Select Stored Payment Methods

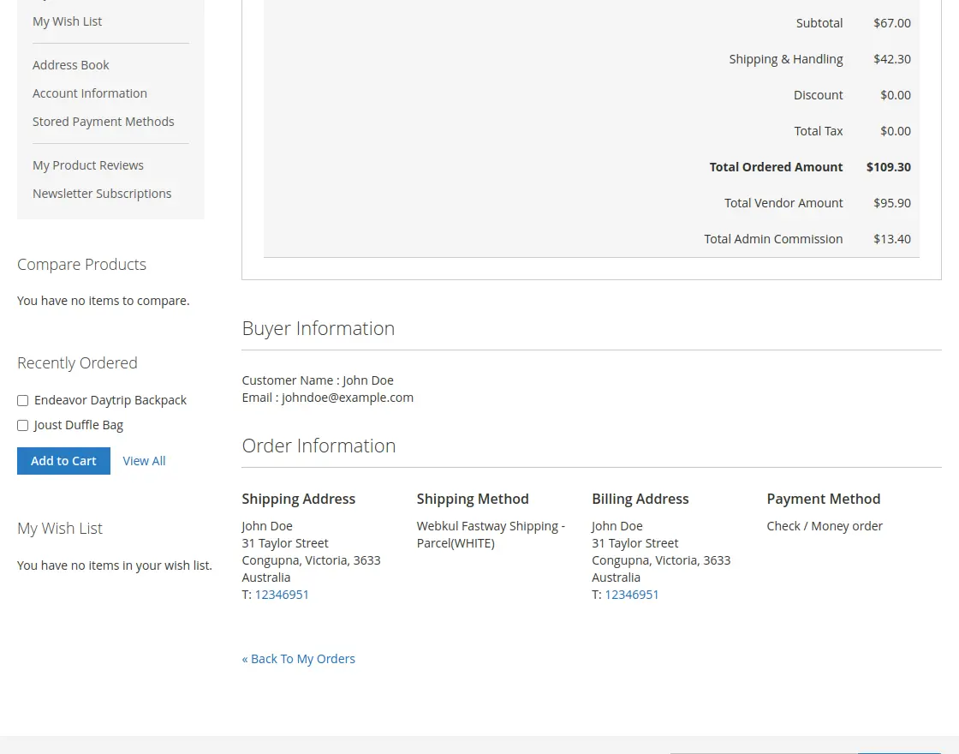(104, 122)
